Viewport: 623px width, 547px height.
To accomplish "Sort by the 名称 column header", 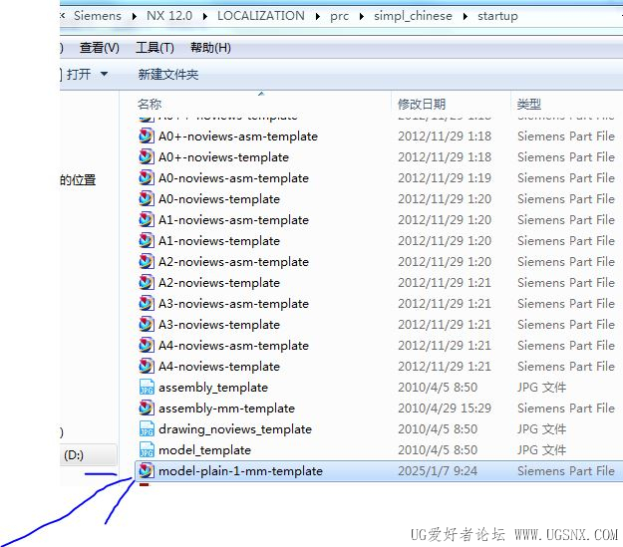I will coord(149,104).
